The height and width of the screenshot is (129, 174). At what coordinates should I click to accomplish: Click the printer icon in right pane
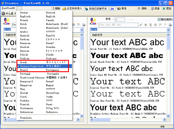tap(170, 25)
